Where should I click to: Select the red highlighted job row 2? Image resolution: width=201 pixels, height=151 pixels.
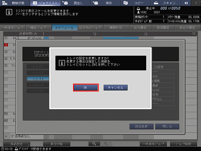(6, 45)
